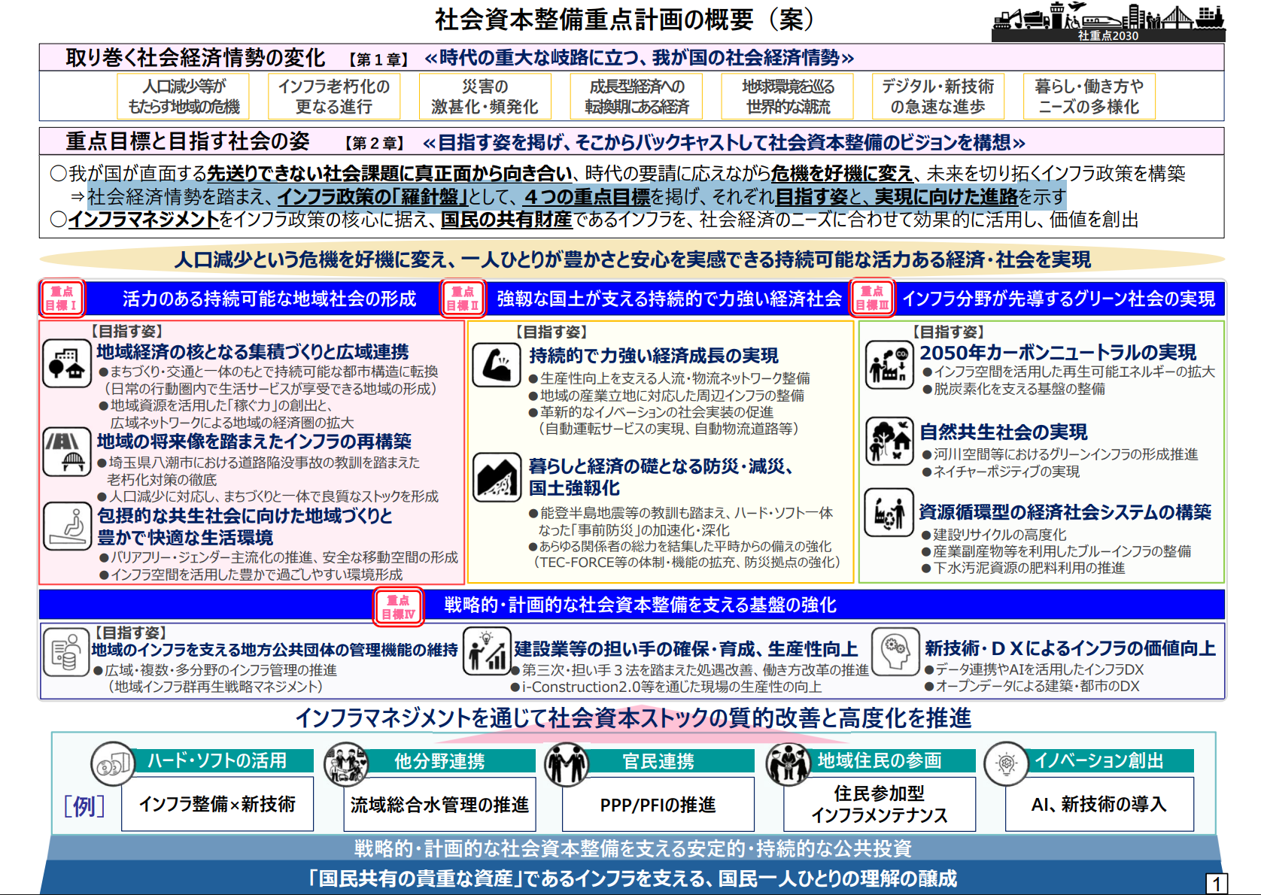Click the PPP/PFIの推進 box
Viewport: 1261px width, 895px height.
tap(658, 805)
